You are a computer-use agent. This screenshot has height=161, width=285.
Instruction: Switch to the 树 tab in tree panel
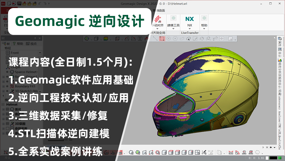(x=6, y=44)
